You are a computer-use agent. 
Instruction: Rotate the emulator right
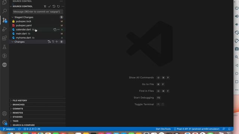pyautogui.click(x=236, y=41)
